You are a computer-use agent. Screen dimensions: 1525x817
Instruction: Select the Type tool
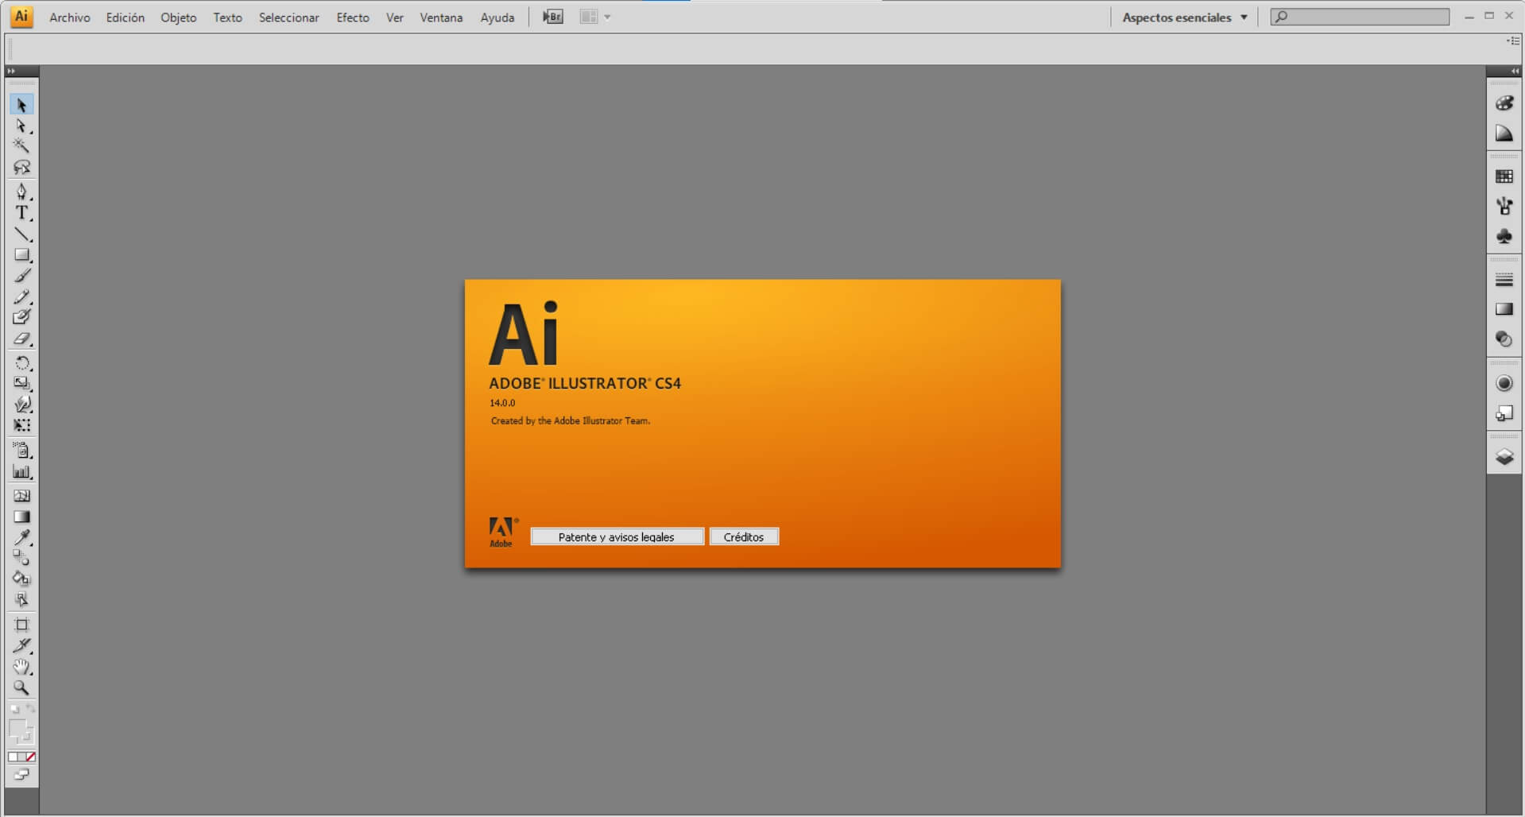(x=21, y=213)
